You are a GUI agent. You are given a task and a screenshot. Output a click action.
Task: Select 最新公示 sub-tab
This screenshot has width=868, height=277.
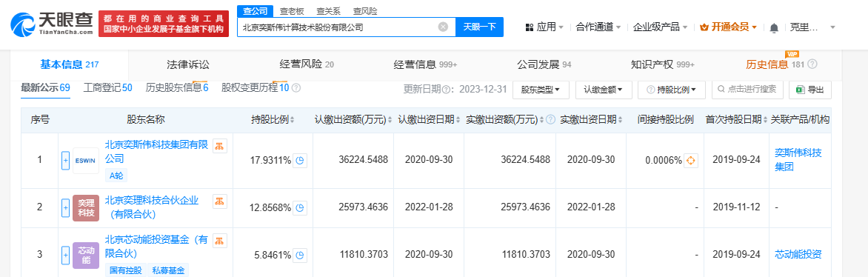45,87
